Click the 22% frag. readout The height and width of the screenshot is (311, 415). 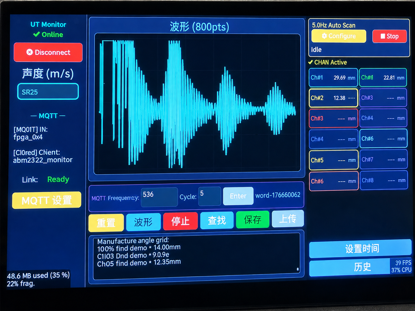coord(21,284)
